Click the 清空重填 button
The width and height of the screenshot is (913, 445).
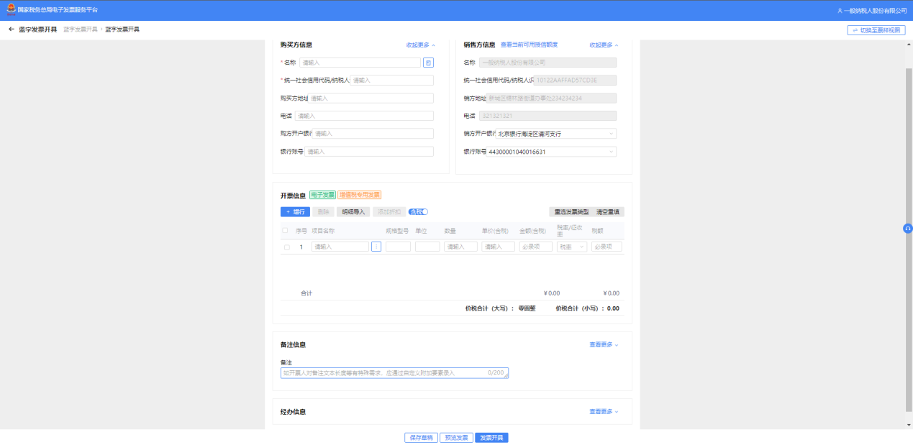[x=609, y=211]
